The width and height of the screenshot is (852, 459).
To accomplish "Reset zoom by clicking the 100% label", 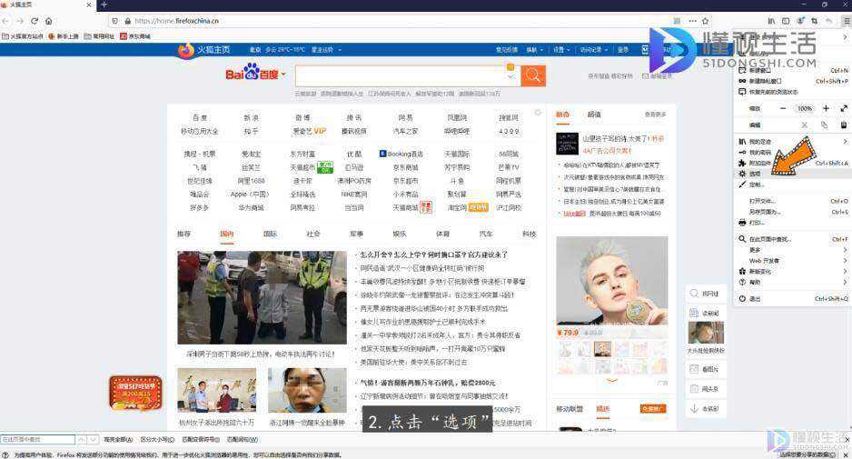I will click(805, 108).
